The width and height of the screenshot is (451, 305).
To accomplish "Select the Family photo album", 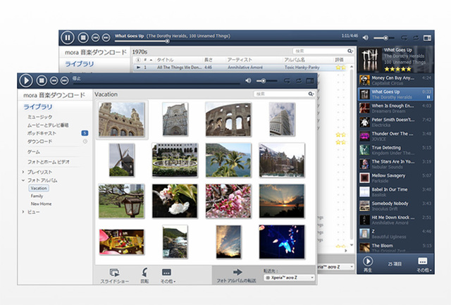I will pyautogui.click(x=36, y=196).
